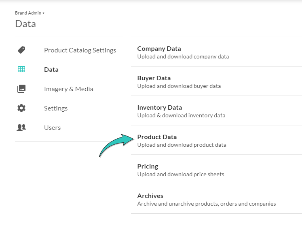302x227 pixels.
Task: Click 'Upload and download price sheets' description
Action: coord(181,174)
